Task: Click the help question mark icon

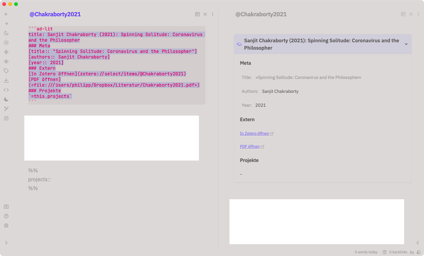Action: pyautogui.click(x=6, y=216)
